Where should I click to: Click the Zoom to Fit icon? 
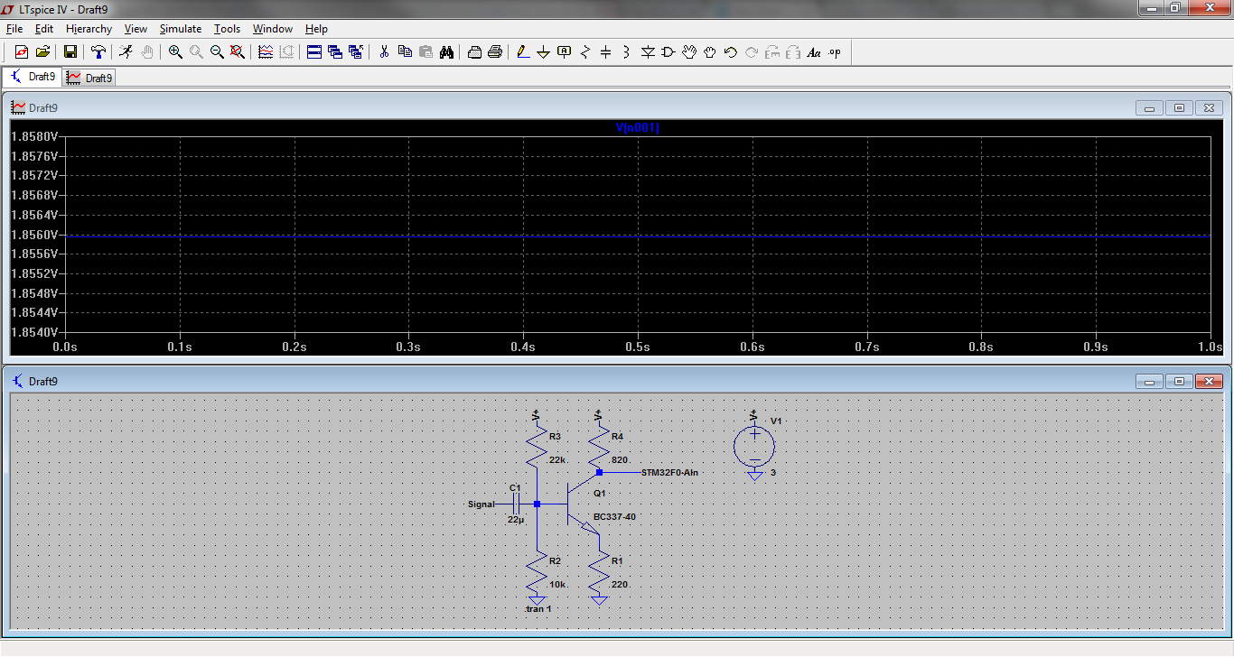(238, 52)
